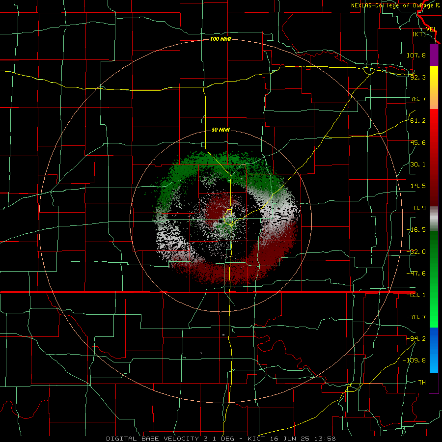Click the 100 NMI range ring label
Image resolution: width=442 pixels, height=442 pixels.
221,39
